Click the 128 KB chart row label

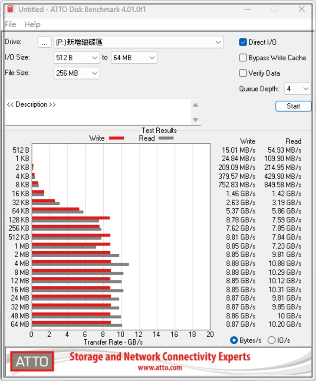tap(19, 220)
